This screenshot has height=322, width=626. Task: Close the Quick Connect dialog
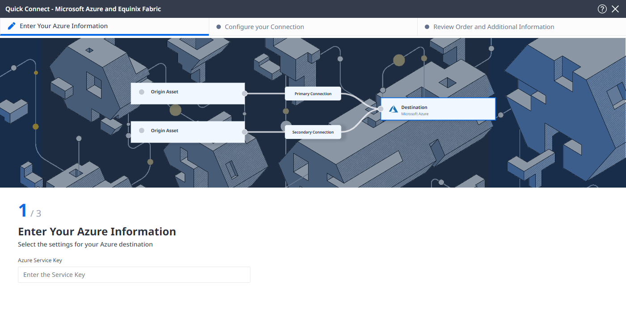pos(615,9)
